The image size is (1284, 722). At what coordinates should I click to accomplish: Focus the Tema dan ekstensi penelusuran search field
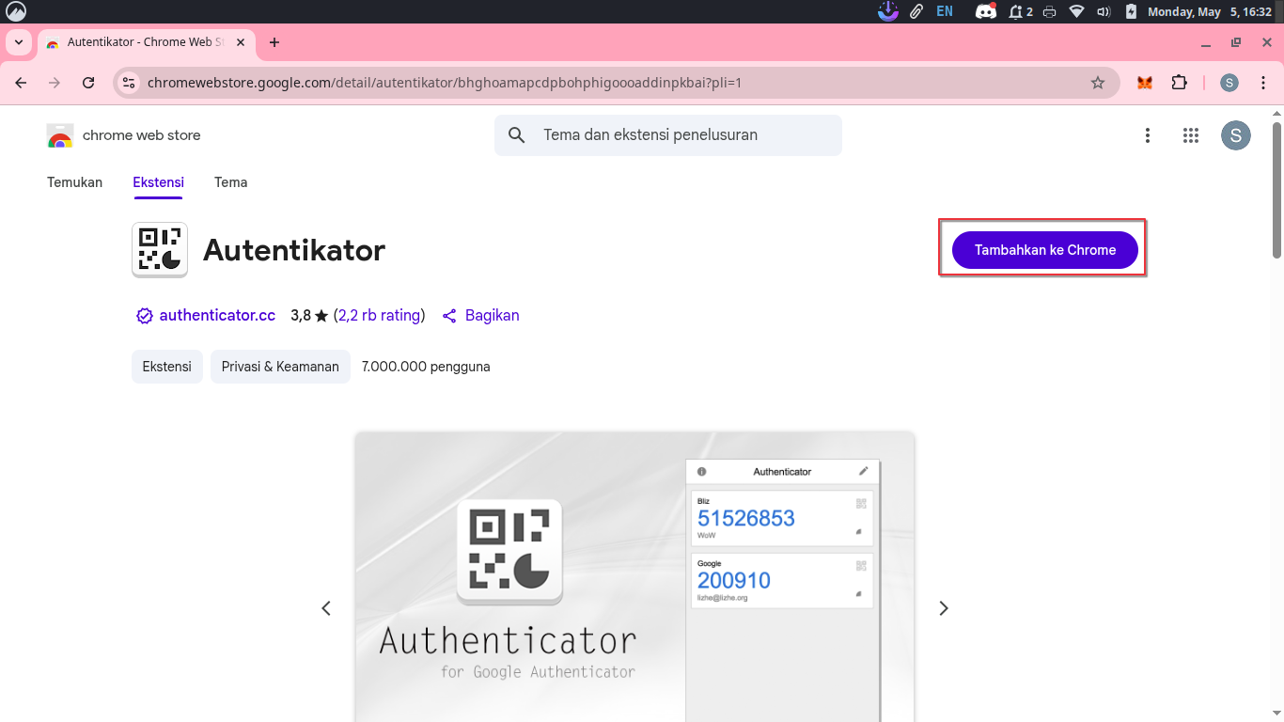coord(668,135)
